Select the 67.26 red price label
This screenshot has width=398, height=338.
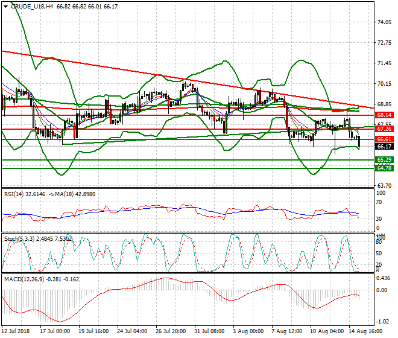coord(384,129)
